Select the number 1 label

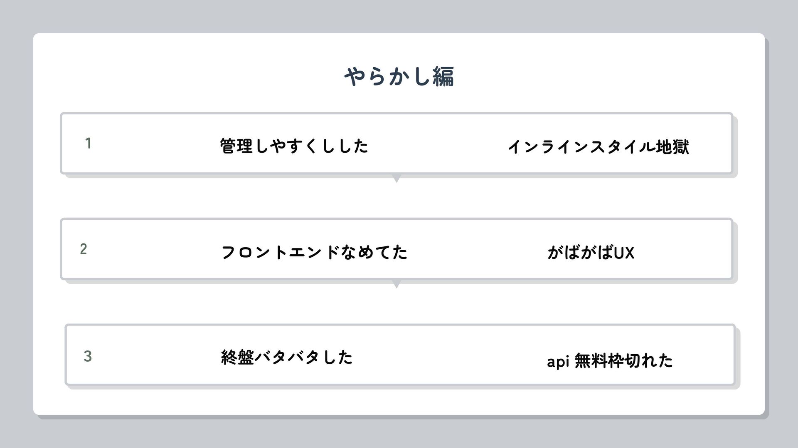tap(88, 143)
